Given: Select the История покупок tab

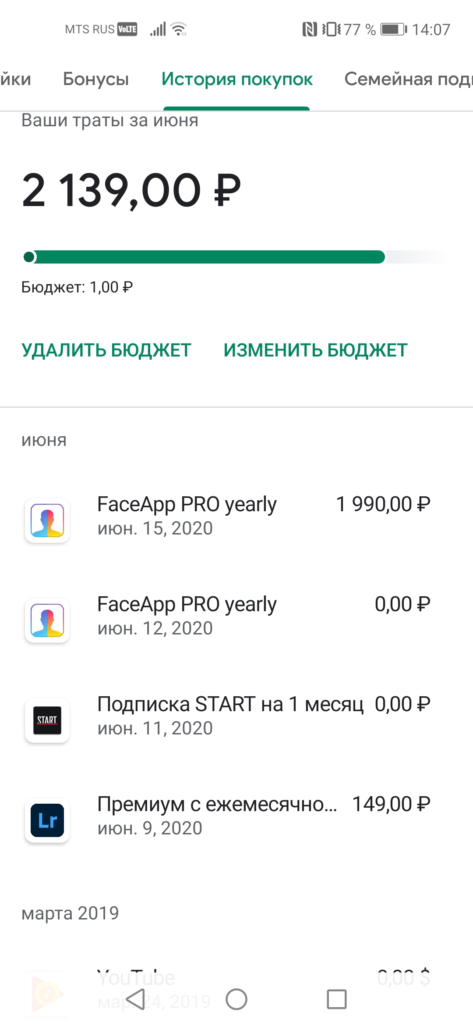Looking at the screenshot, I should click(237, 79).
